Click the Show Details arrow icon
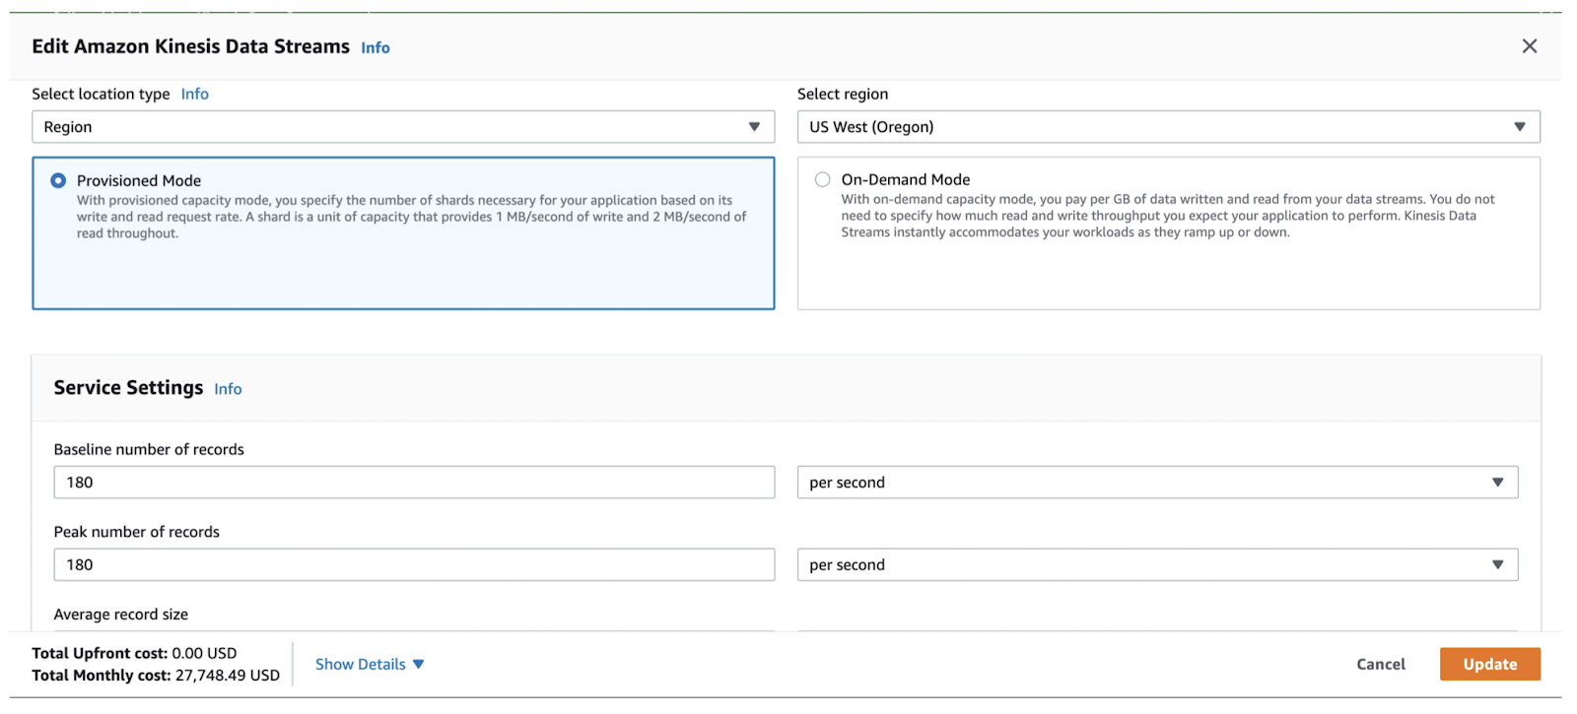 click(419, 664)
